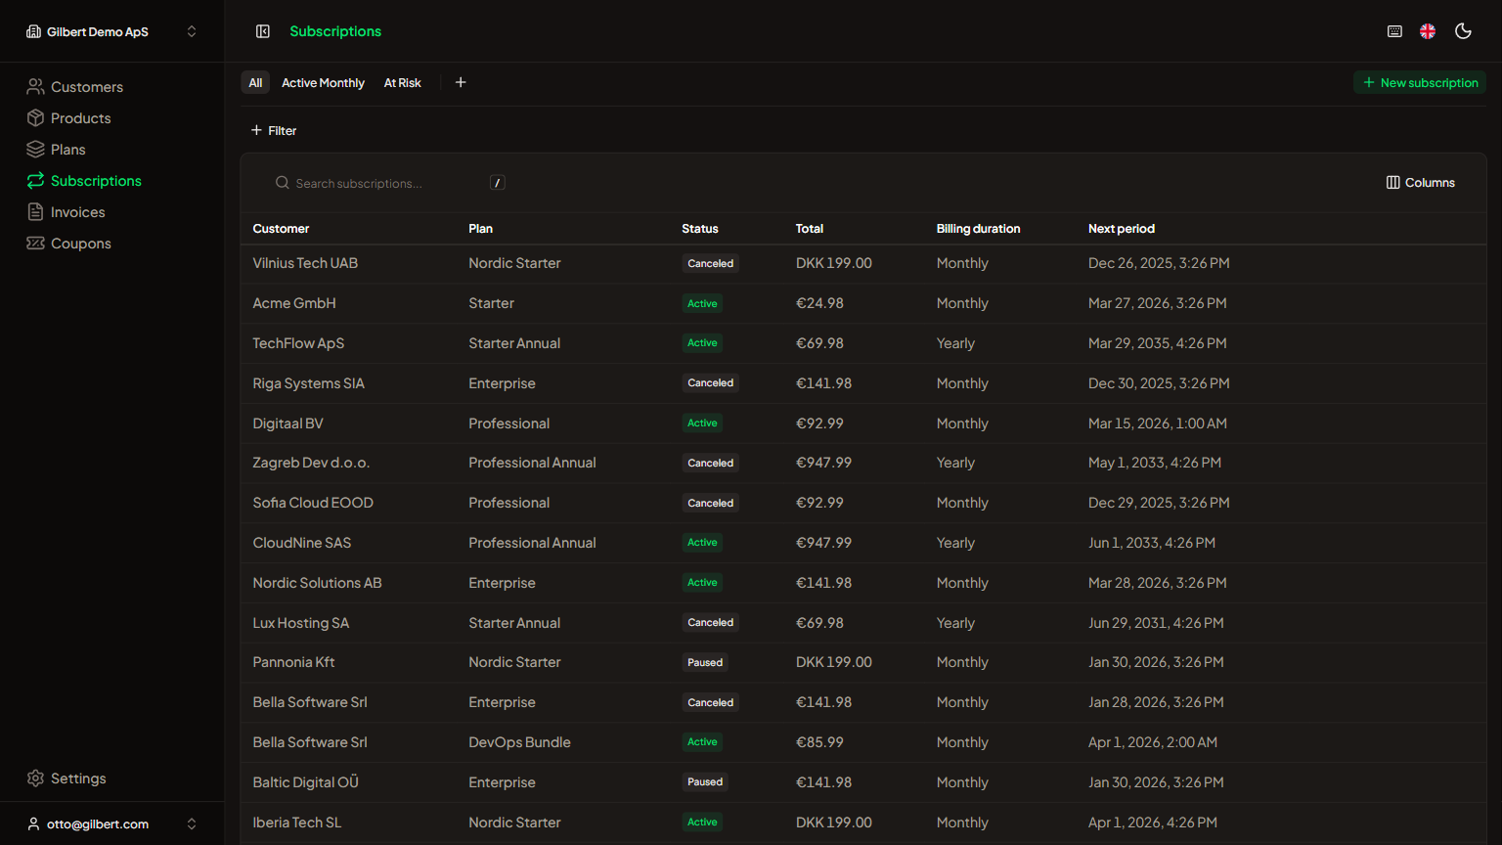Open Products from the sidebar
1502x845 pixels.
click(x=35, y=117)
